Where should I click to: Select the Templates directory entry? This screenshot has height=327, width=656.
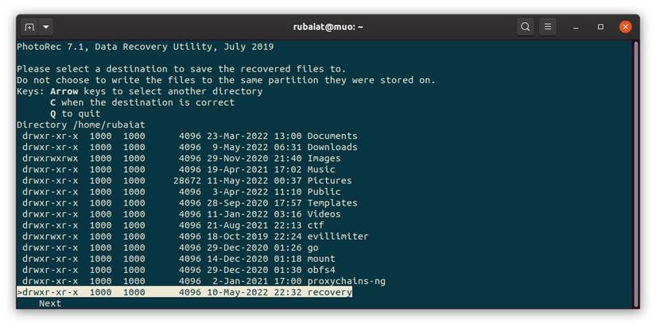coord(332,202)
